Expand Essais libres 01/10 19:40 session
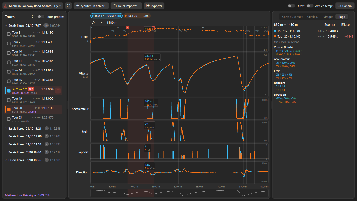Viewport: 357px width, 201px height. (x=6, y=152)
